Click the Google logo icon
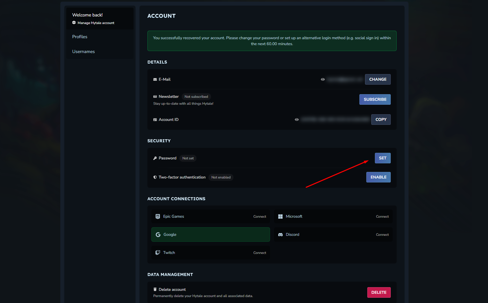Screen dimensions: 488x303 pyautogui.click(x=158, y=234)
